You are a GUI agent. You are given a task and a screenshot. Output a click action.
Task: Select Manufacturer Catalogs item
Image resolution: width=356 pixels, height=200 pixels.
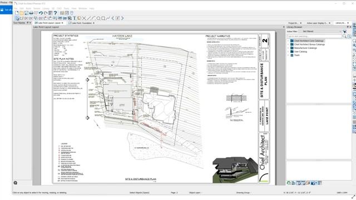[x=305, y=48]
